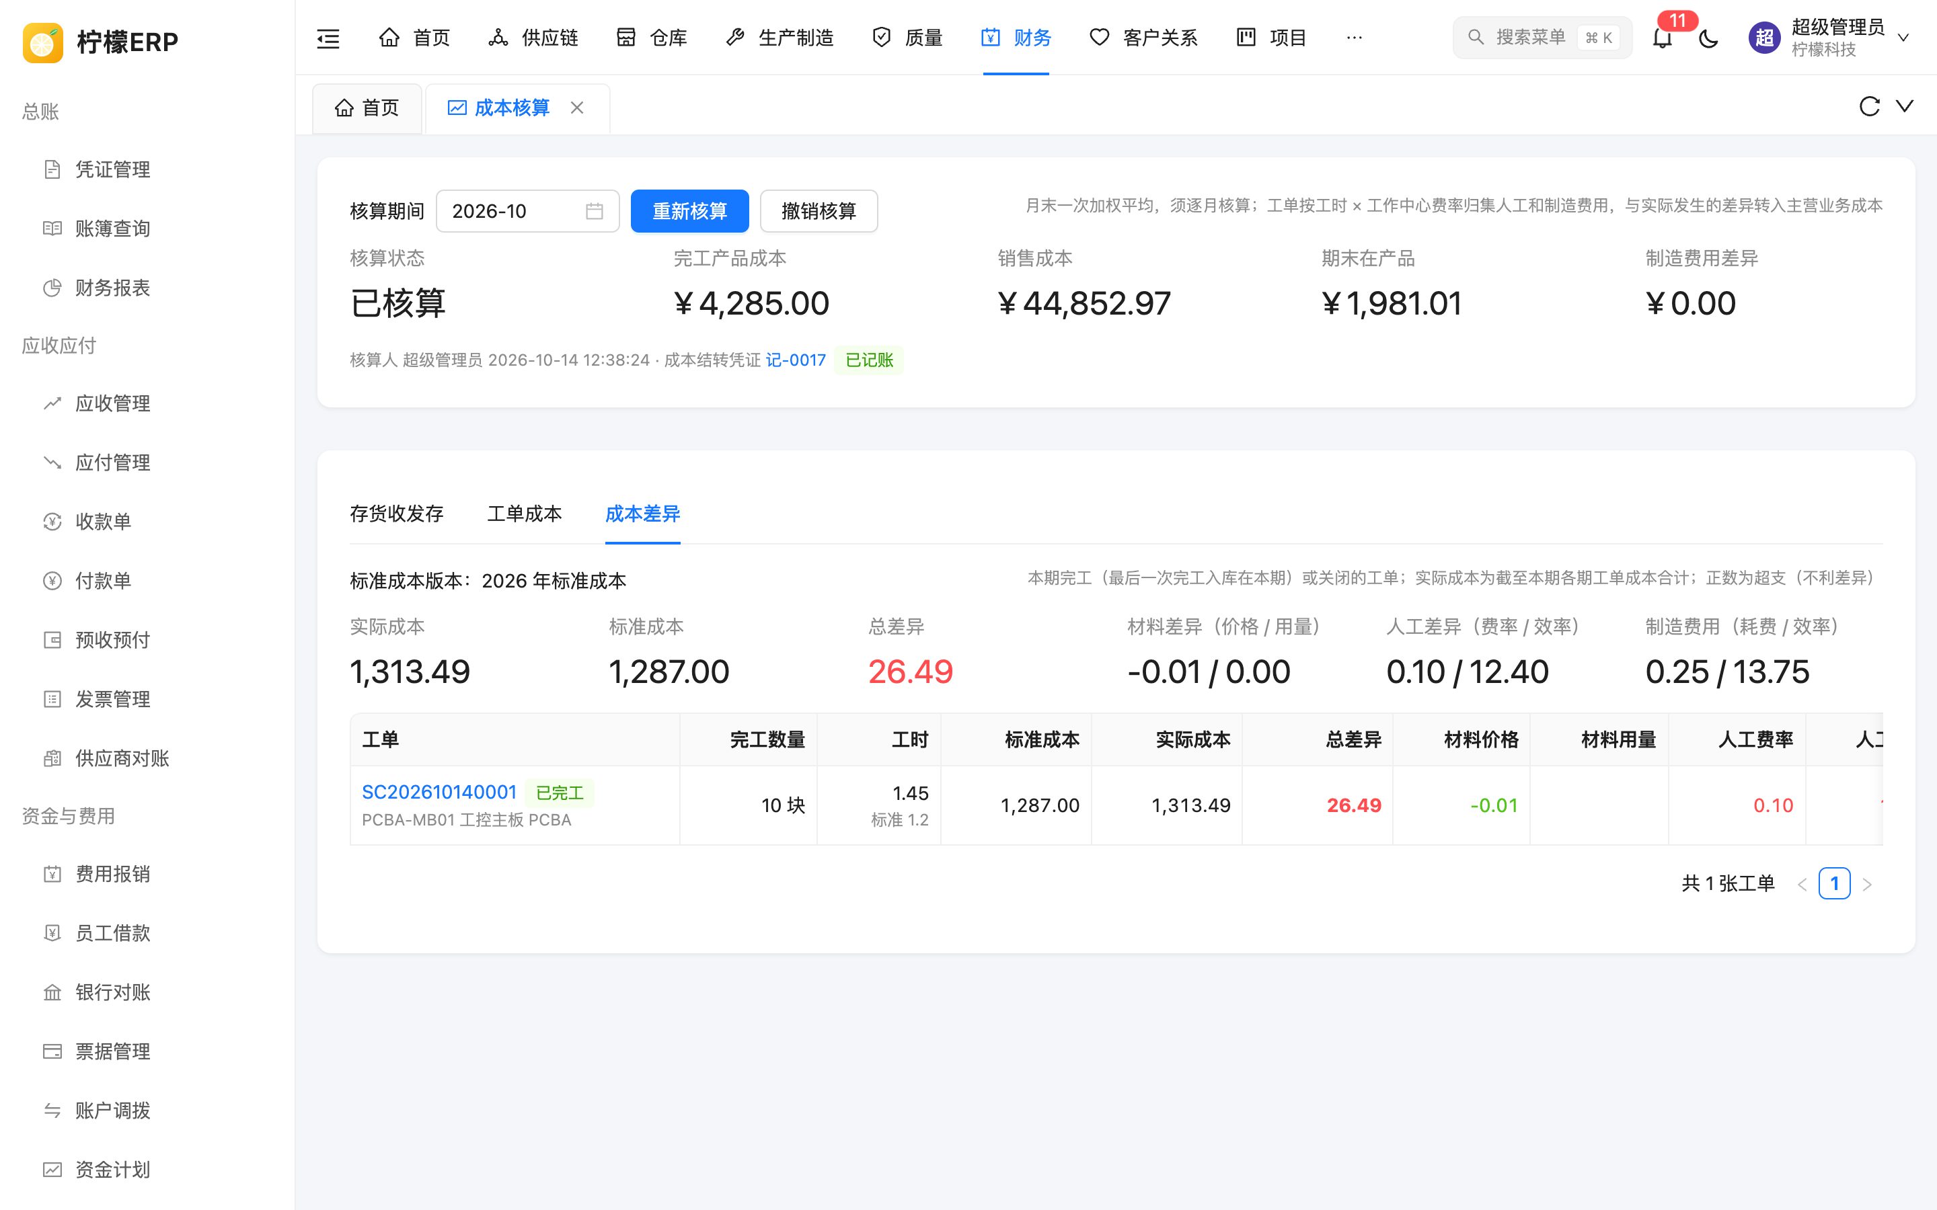Open 凭证管理 in the sidebar
1937x1210 pixels.
(x=112, y=169)
